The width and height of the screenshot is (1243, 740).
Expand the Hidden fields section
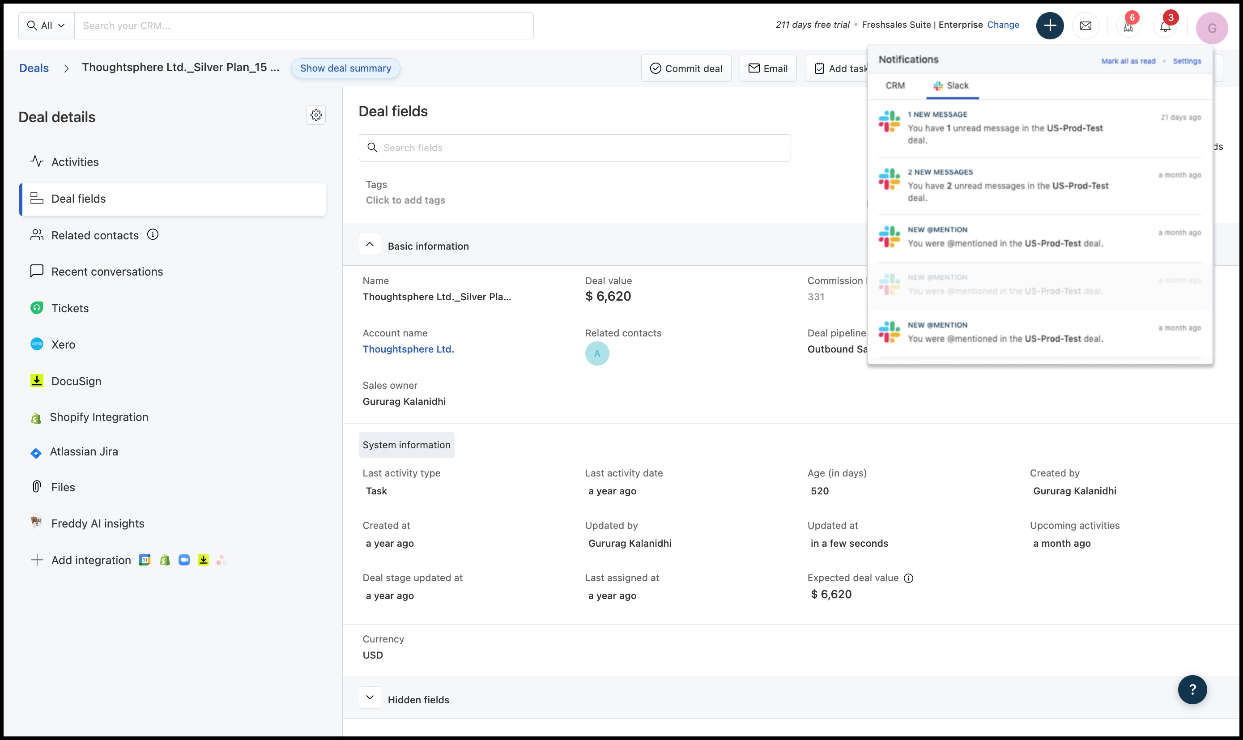[370, 697]
